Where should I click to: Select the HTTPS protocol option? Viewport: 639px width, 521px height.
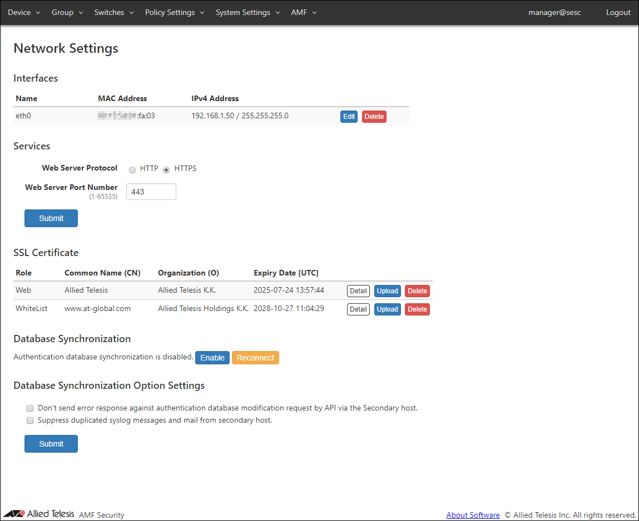[x=166, y=169]
